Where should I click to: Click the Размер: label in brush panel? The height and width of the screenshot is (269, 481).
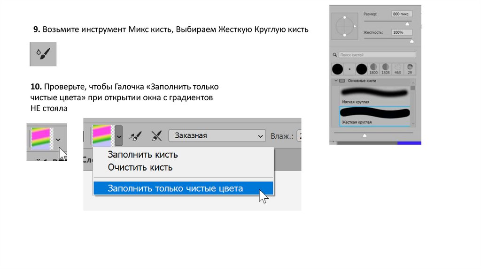[x=370, y=14]
